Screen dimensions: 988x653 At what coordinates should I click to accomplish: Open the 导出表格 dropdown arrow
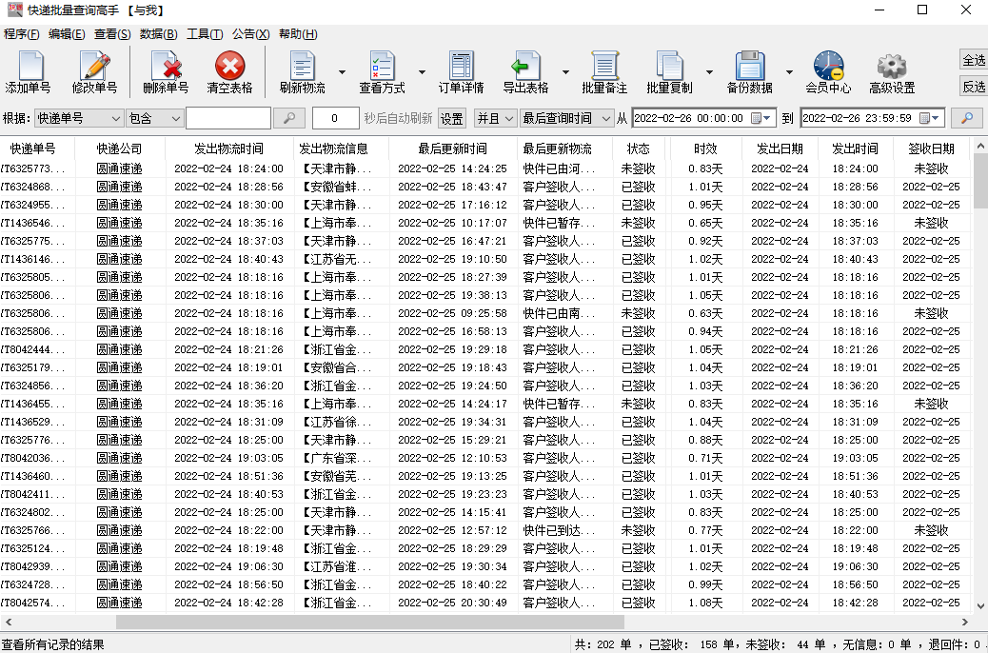pos(565,72)
